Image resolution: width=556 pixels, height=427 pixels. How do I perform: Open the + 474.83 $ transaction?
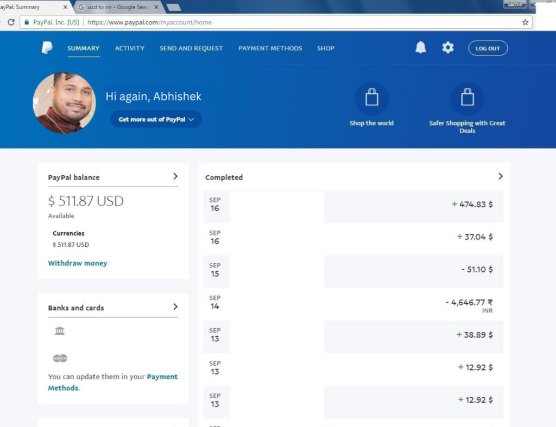pyautogui.click(x=353, y=207)
